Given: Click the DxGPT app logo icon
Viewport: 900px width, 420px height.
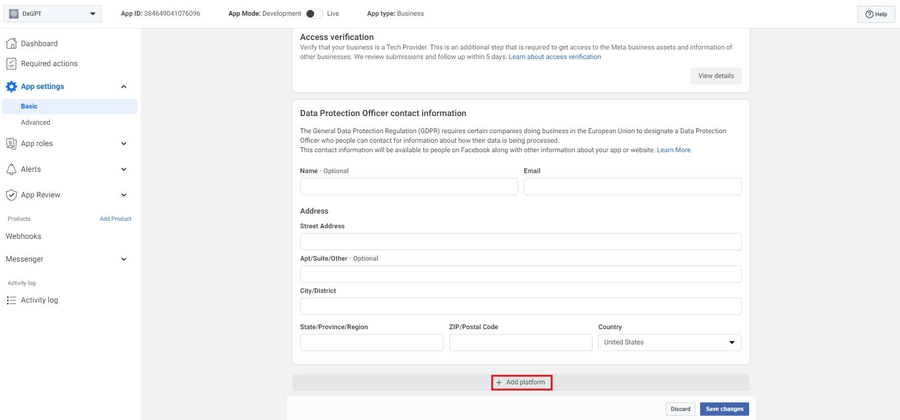Looking at the screenshot, I should pyautogui.click(x=14, y=14).
